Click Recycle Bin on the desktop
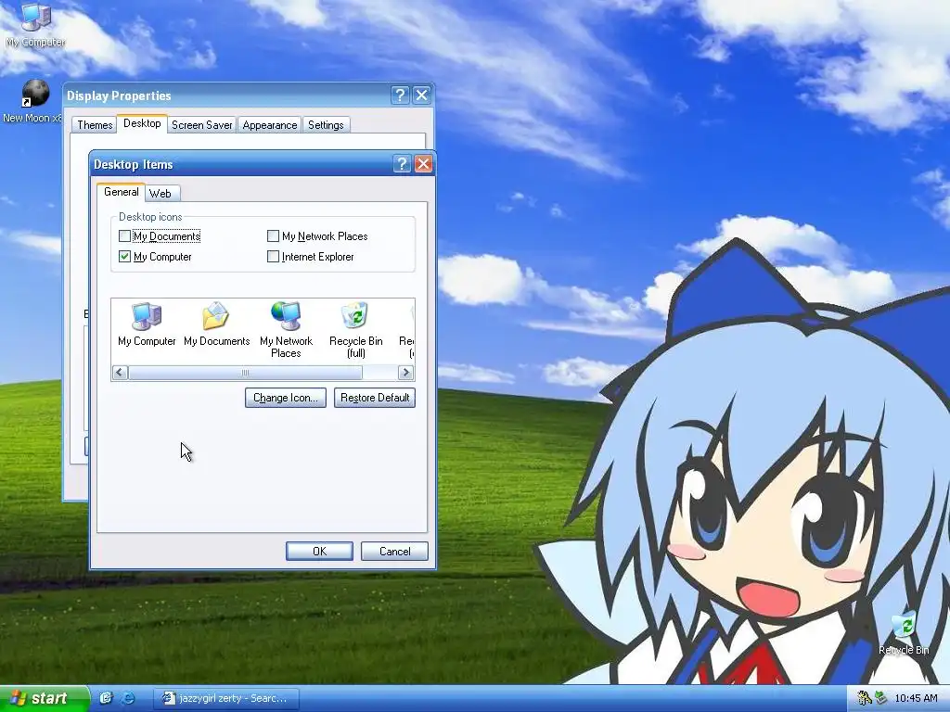This screenshot has width=950, height=712. pos(904,633)
